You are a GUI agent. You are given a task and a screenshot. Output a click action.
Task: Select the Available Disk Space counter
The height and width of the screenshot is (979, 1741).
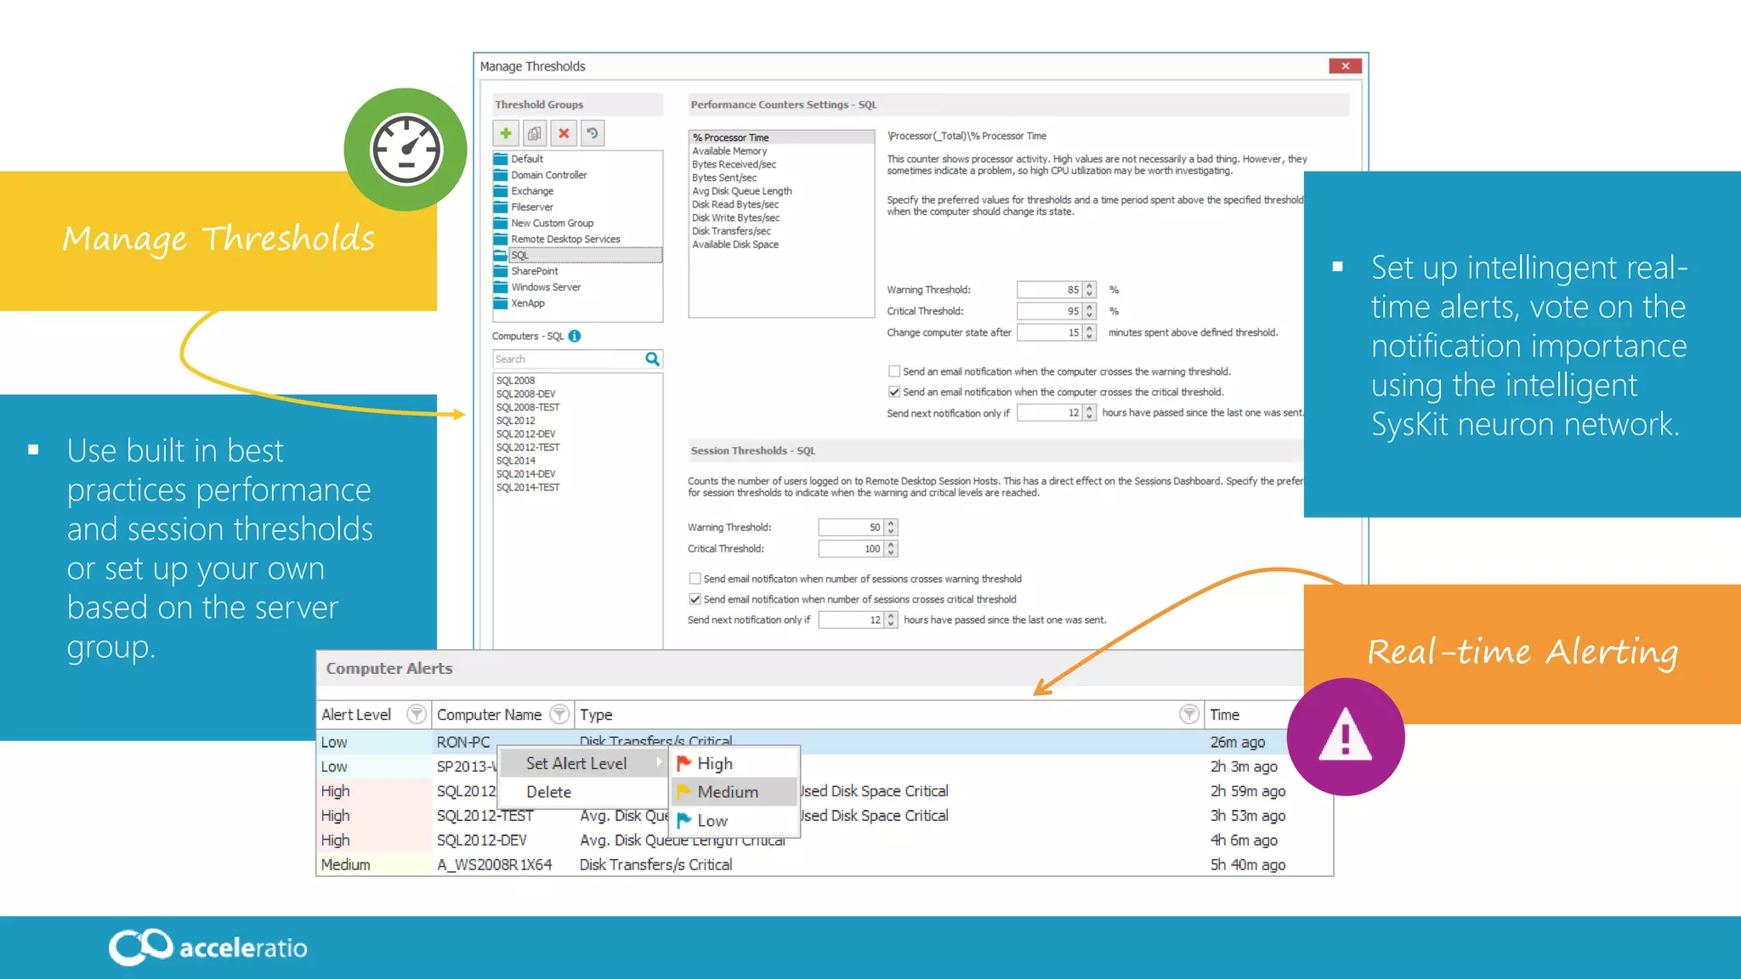click(735, 245)
